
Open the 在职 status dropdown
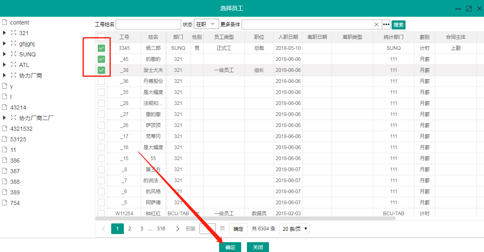[x=206, y=25]
